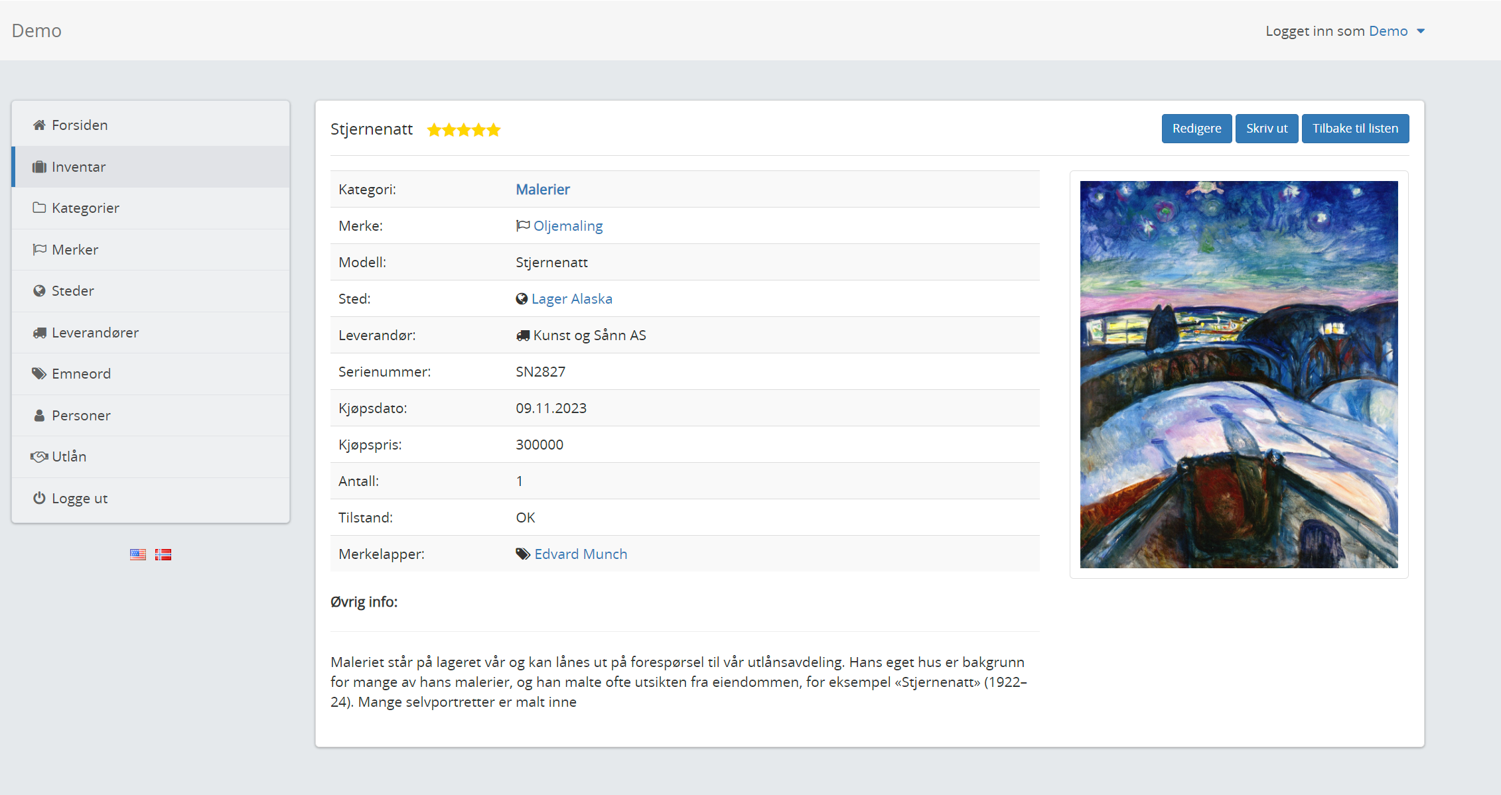Click the flag icon beside Merker
Image resolution: width=1501 pixels, height=795 pixels.
(39, 250)
